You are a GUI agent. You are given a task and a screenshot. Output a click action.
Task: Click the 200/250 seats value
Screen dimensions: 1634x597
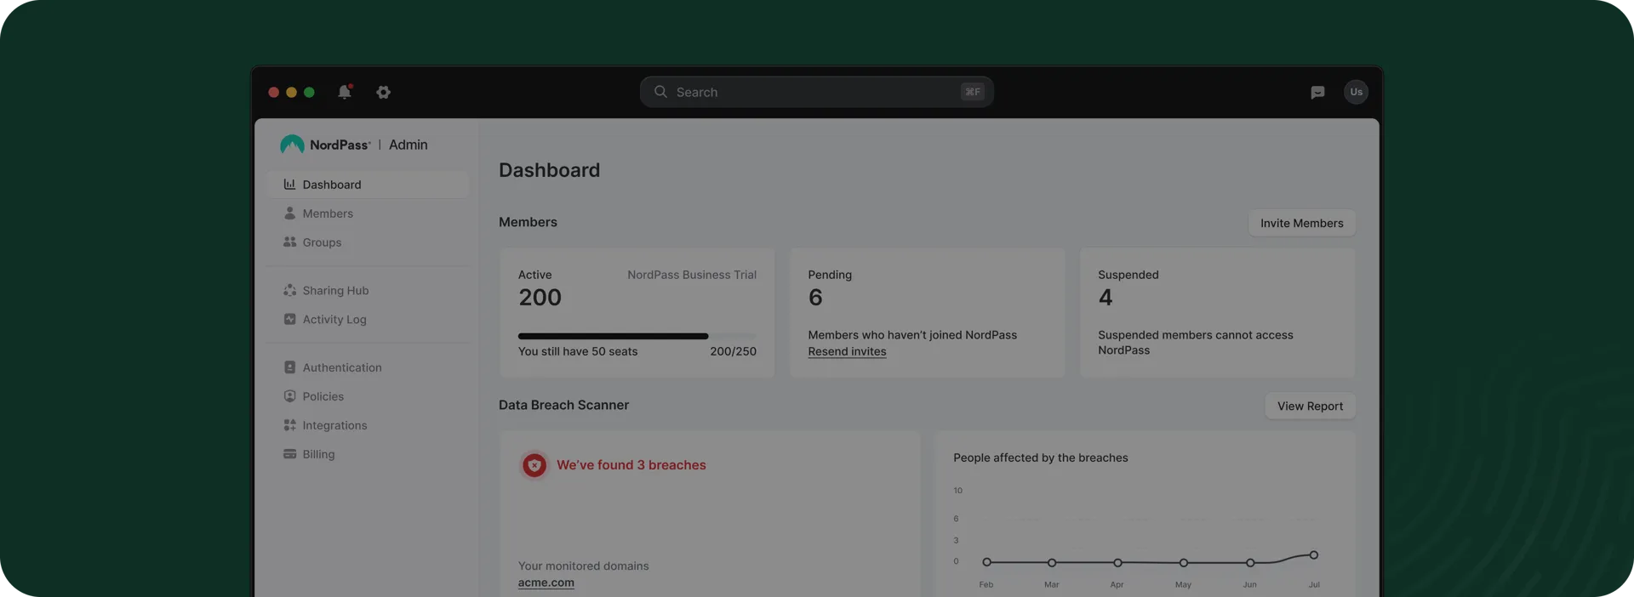click(x=733, y=351)
